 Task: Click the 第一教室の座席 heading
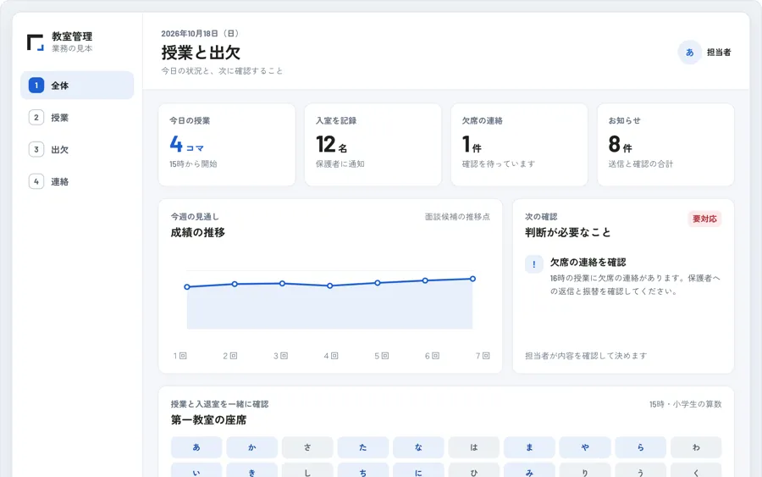[208, 420]
